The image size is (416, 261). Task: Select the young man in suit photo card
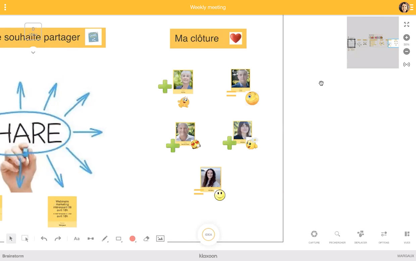click(241, 81)
